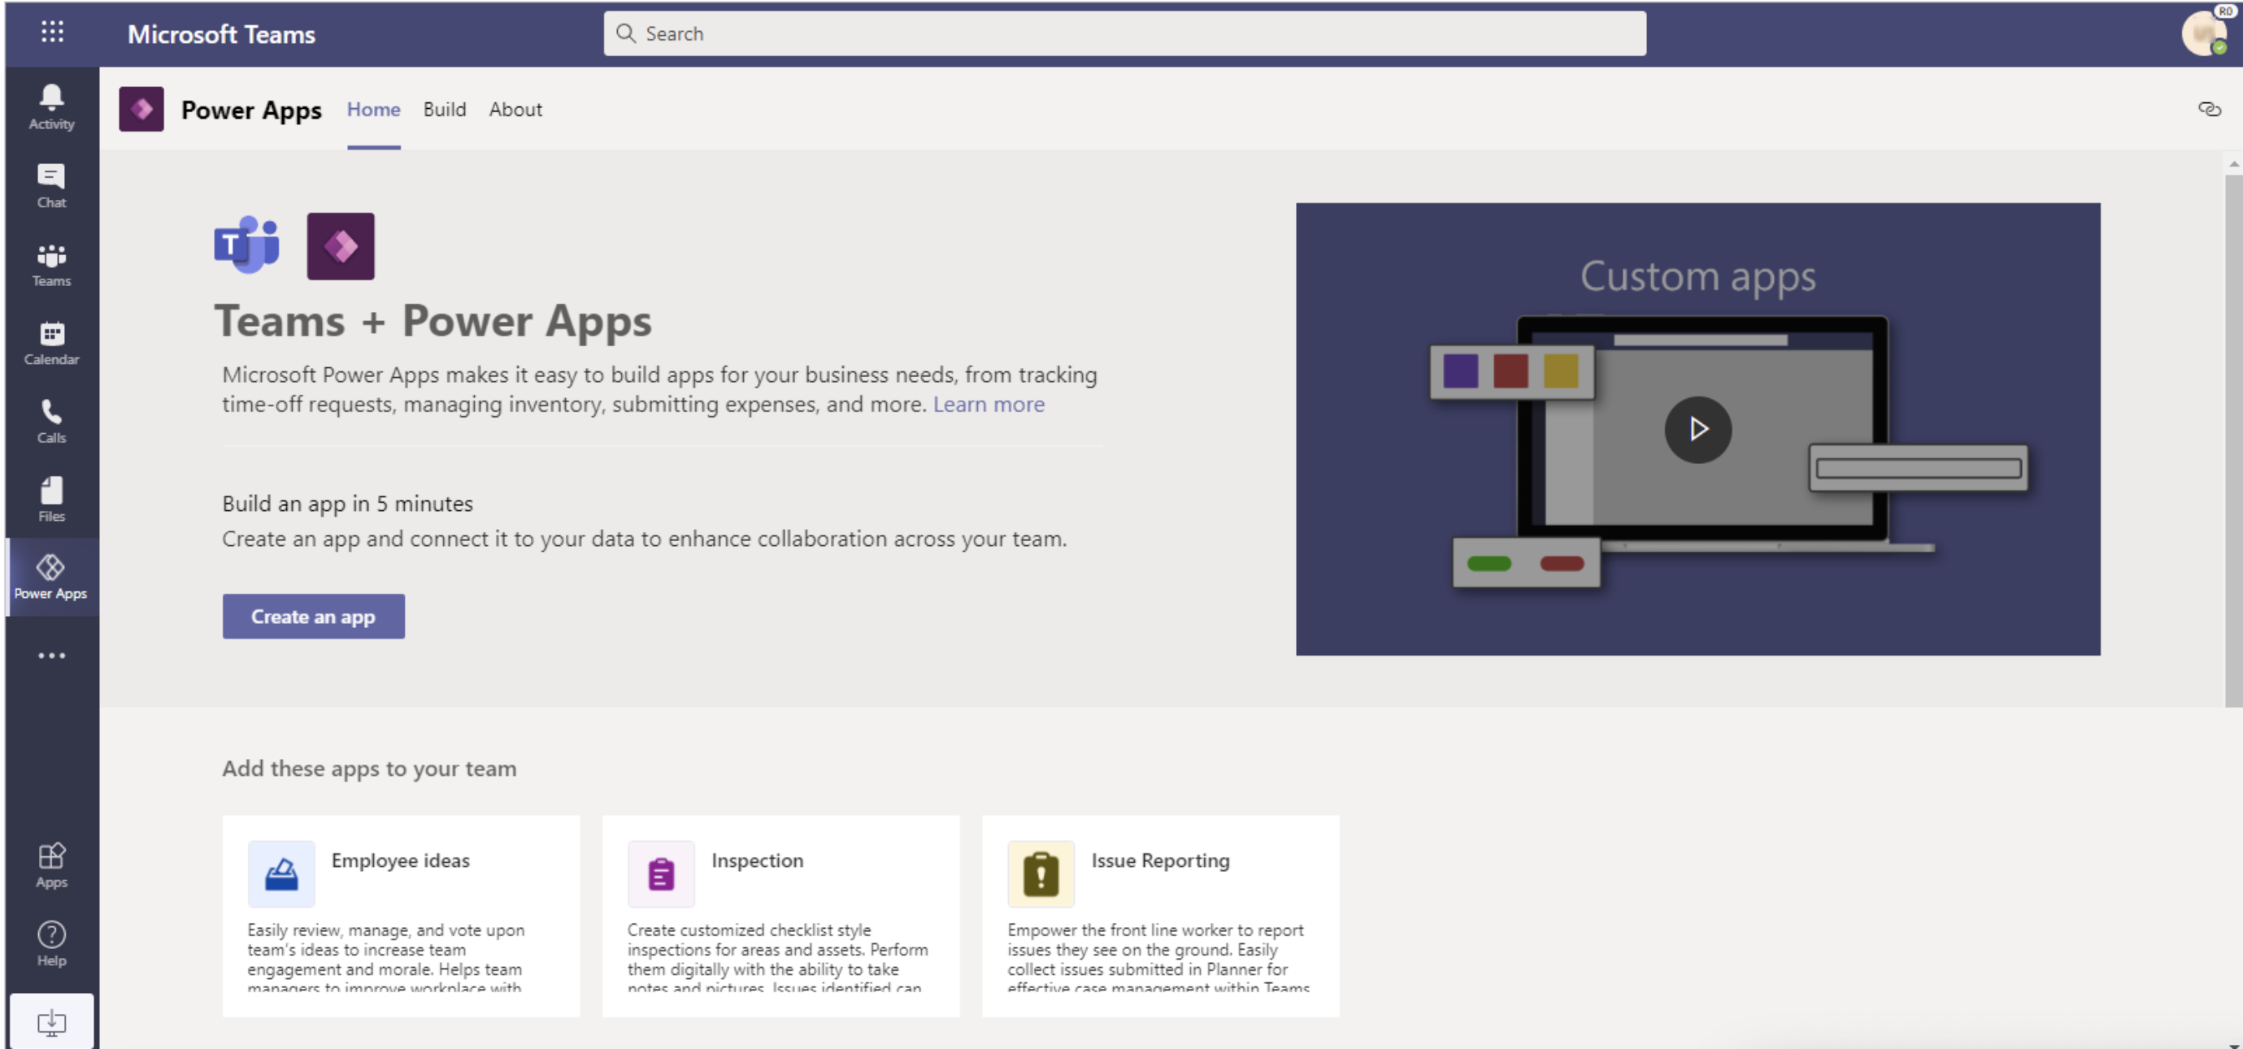Click the Power Apps header title text
2243x1049 pixels.
pyautogui.click(x=250, y=110)
